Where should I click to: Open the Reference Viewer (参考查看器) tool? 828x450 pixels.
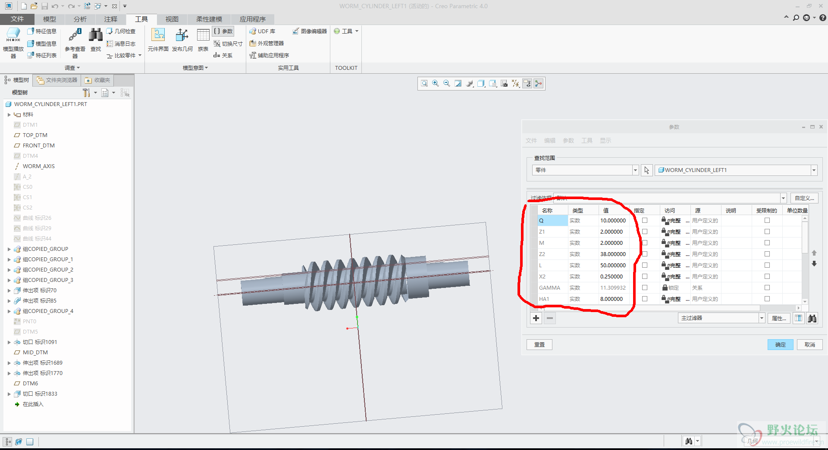click(x=75, y=36)
